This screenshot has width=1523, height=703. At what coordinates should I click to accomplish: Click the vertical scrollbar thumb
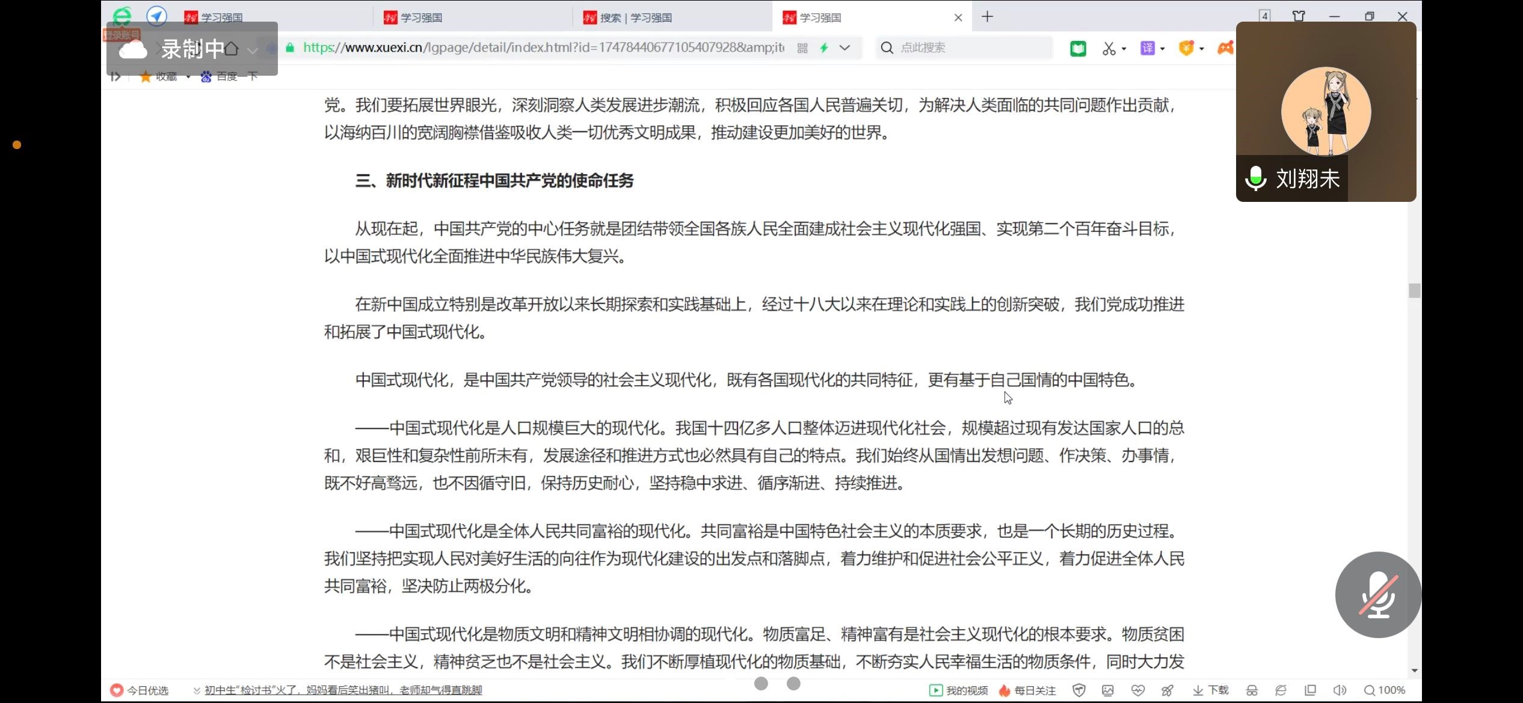coord(1414,291)
